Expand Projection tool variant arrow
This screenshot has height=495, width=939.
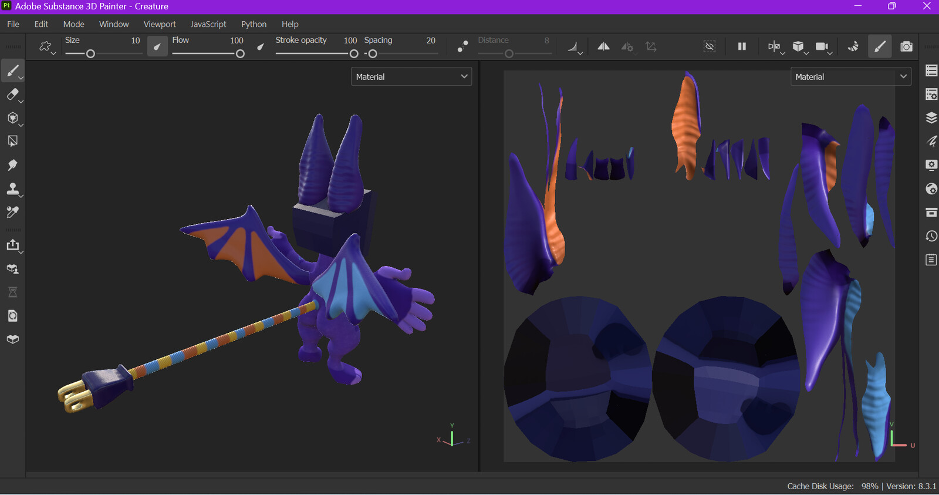coord(21,124)
